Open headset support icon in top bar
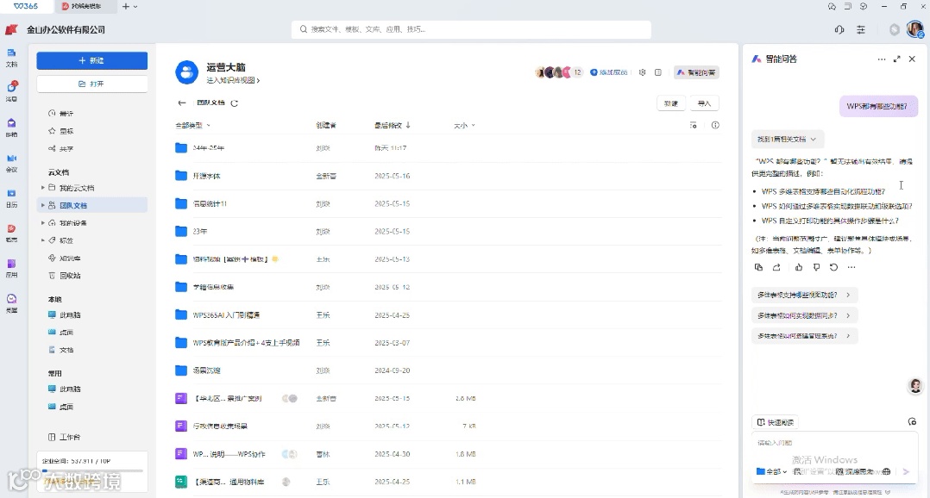Viewport: 930px width, 498px height. [839, 29]
